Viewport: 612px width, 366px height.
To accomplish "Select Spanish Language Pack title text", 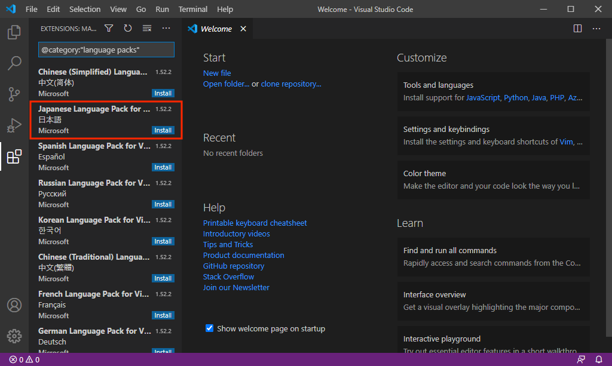I will coord(94,146).
